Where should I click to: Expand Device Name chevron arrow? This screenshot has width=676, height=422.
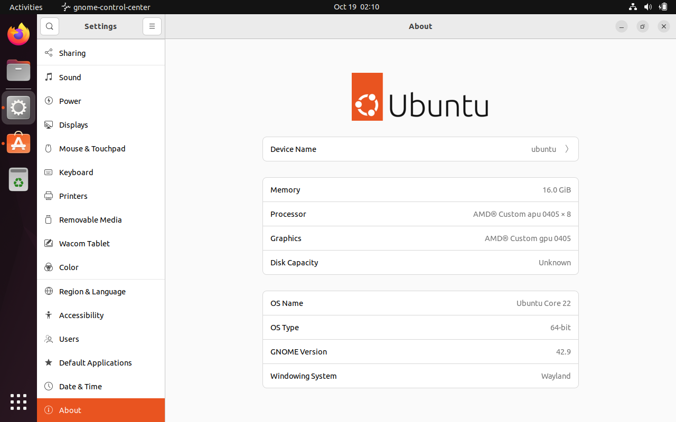(567, 149)
